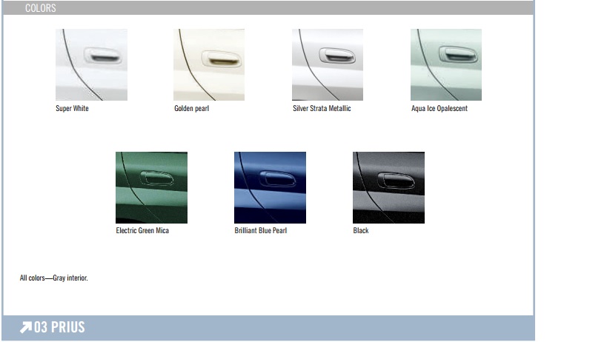Click the "03 PRIUS" footer title
The width and height of the screenshot is (607, 342).
(x=59, y=327)
